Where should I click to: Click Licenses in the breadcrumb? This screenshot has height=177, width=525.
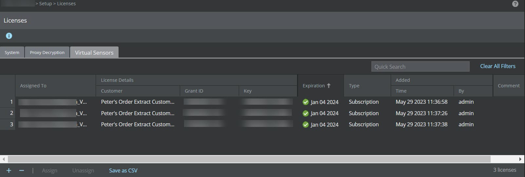click(x=66, y=4)
